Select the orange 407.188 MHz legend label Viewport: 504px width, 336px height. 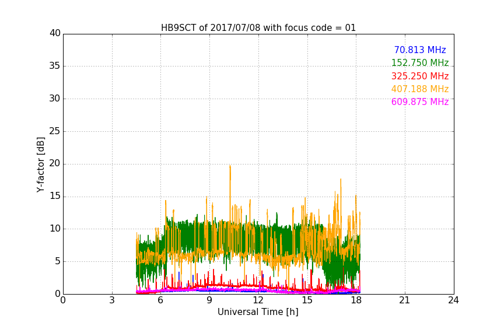click(420, 89)
